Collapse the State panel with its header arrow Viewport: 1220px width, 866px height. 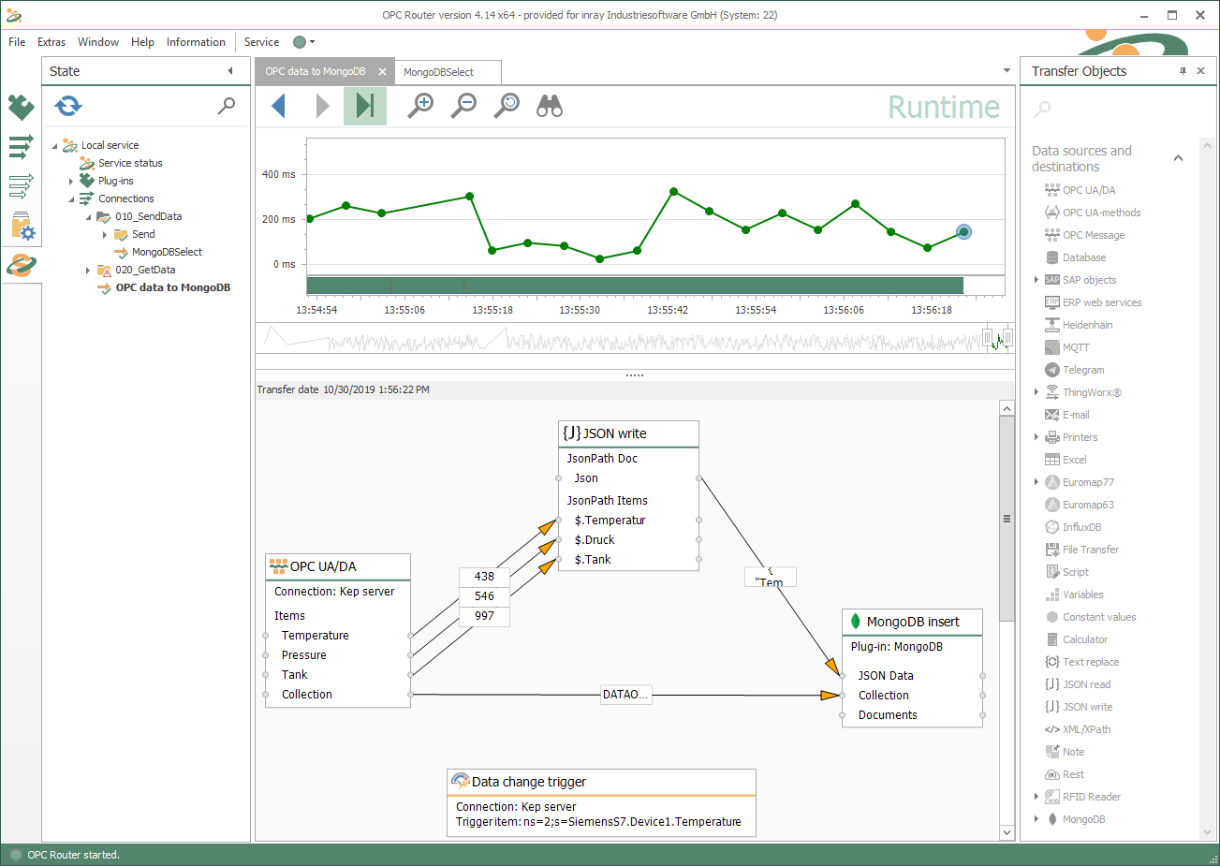tap(230, 70)
